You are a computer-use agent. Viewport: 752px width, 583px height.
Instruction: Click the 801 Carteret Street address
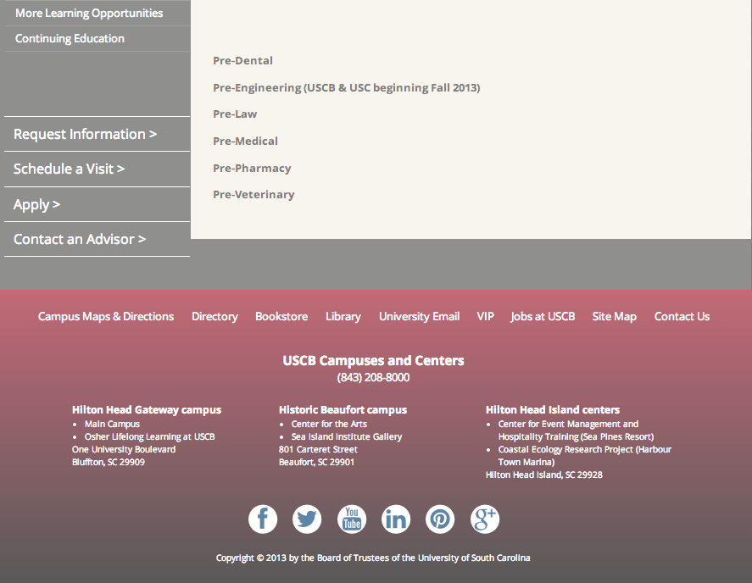(319, 449)
